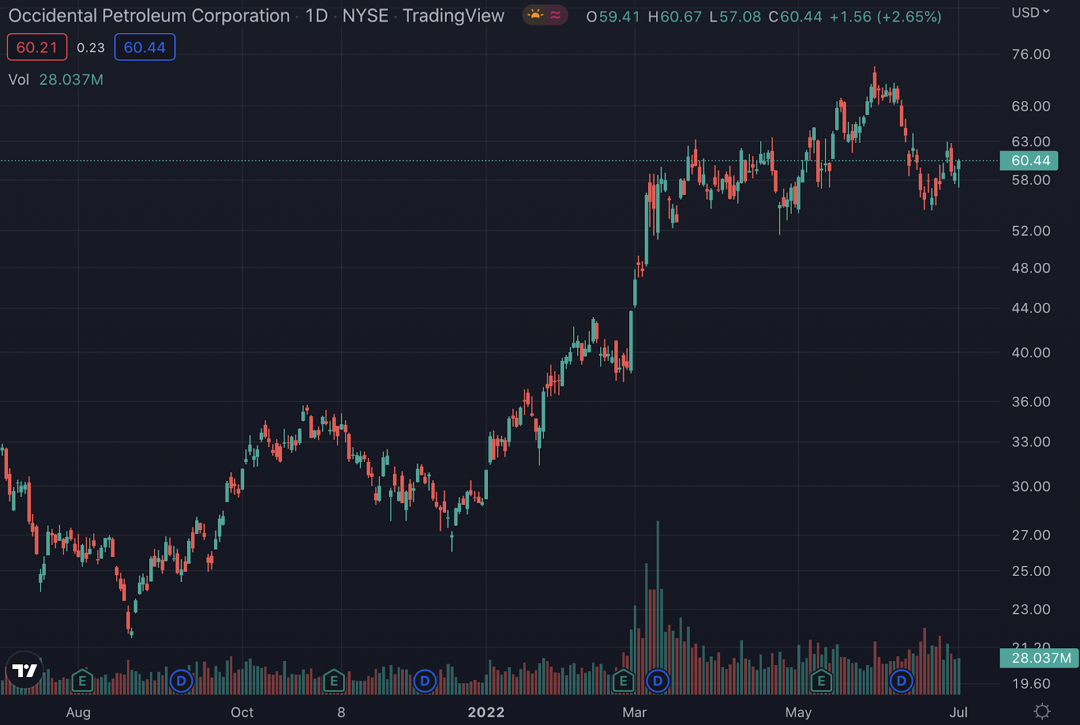Click the 33.00 price axis label
1080x725 pixels.
(1031, 442)
